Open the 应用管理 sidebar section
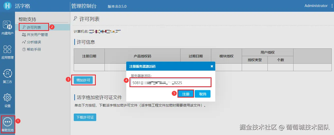The height and width of the screenshot is (135, 334). (7, 52)
